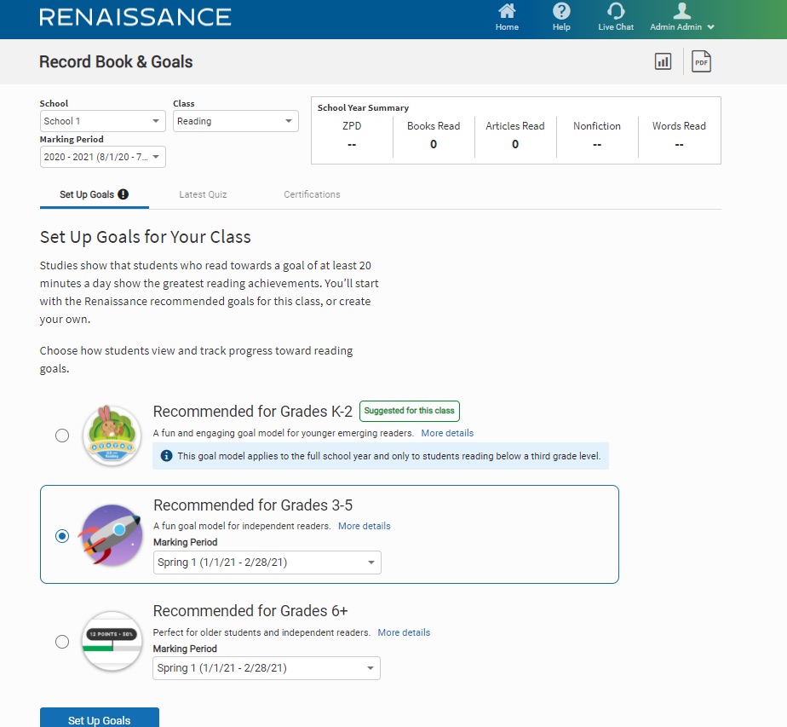
Task: Click the Recommended for Grades 6+ heading
Action: 250,611
